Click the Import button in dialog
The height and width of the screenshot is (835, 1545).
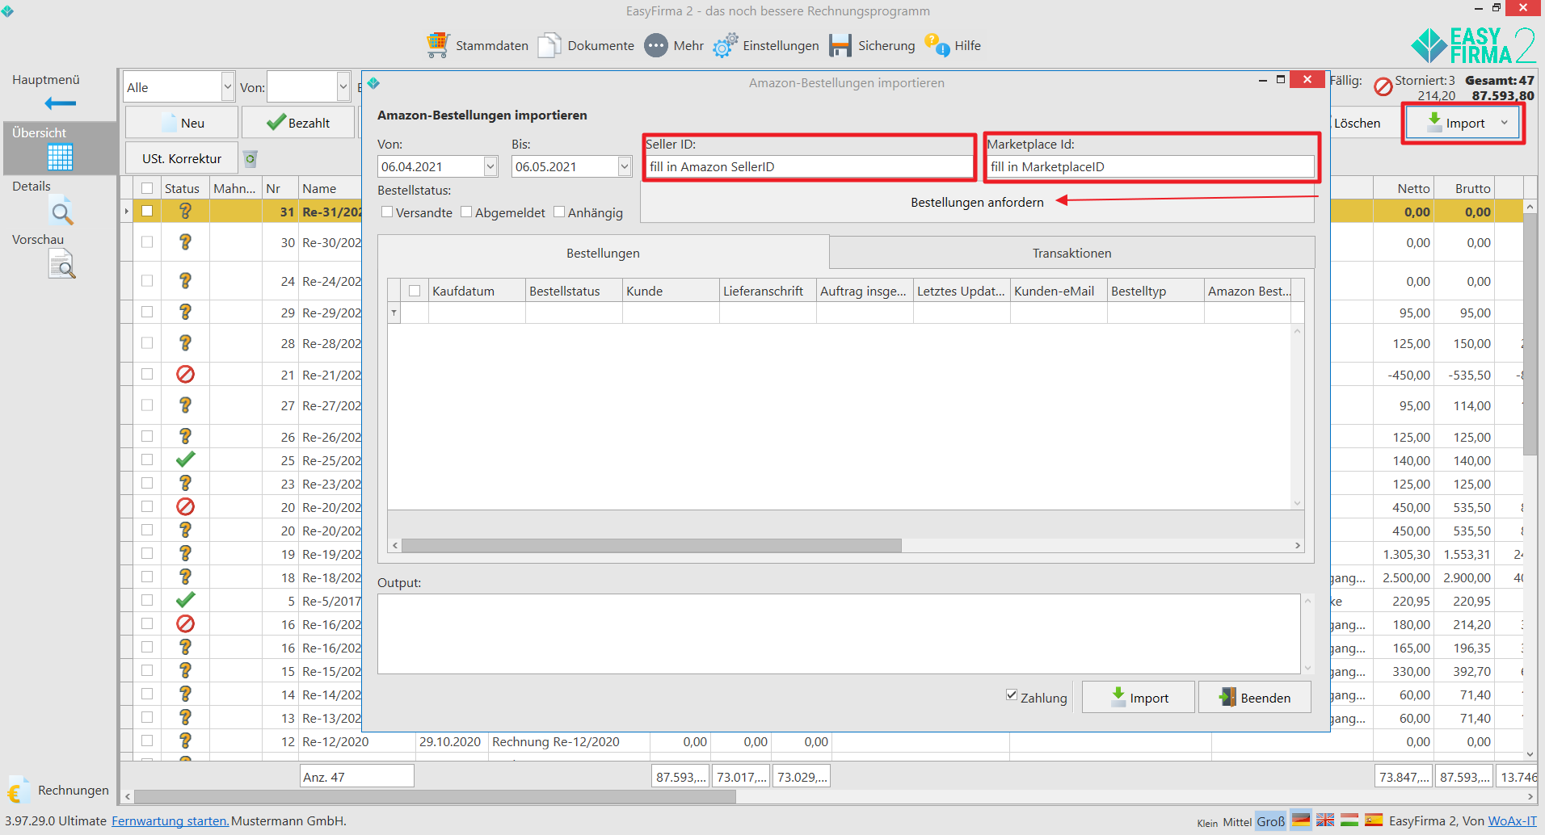pos(1139,698)
